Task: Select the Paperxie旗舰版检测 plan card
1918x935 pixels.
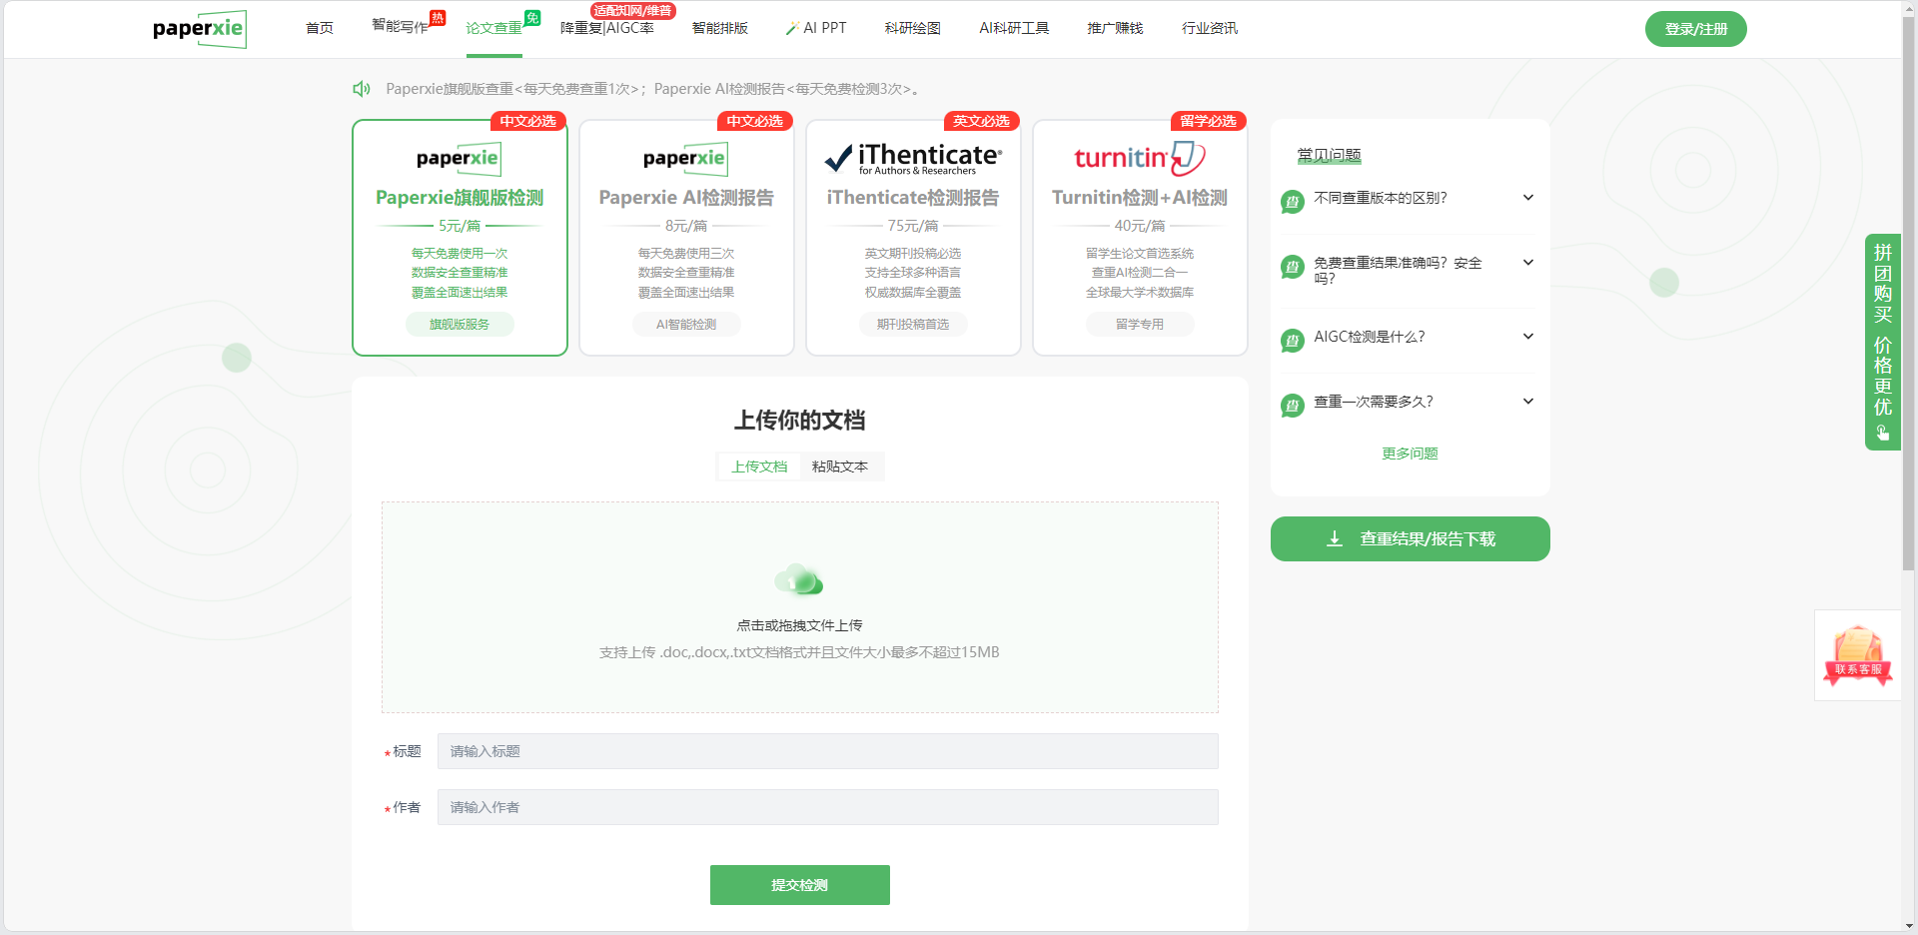Action: (460, 238)
